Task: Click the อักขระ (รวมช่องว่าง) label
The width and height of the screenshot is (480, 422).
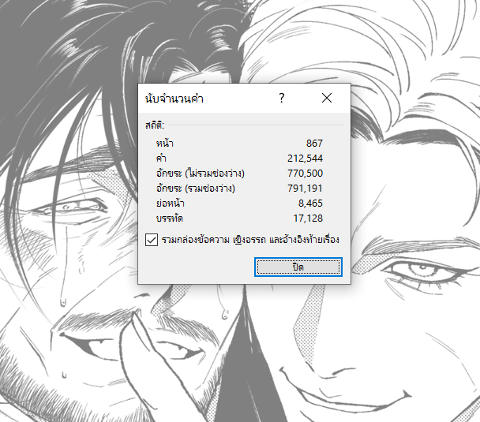Action: click(196, 189)
